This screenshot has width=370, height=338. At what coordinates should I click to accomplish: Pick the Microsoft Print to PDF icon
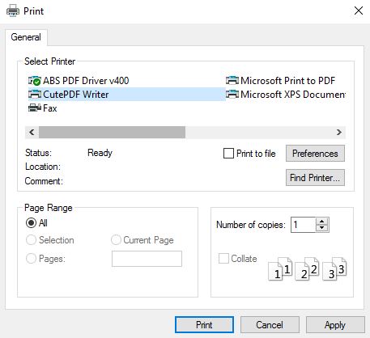click(x=232, y=81)
